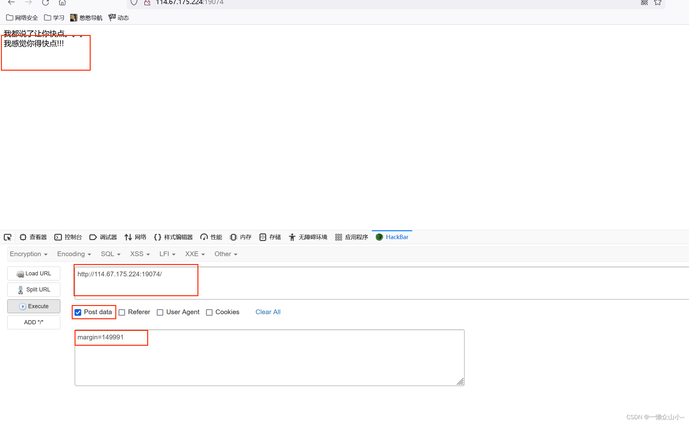This screenshot has width=689, height=423.
Task: Enable the Referer checkbox
Action: pos(122,312)
